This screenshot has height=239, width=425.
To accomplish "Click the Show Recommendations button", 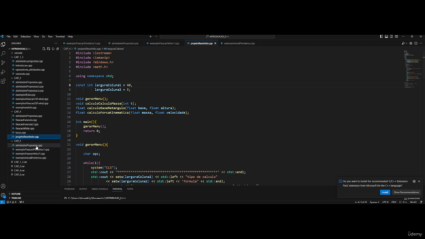I will click(406, 193).
